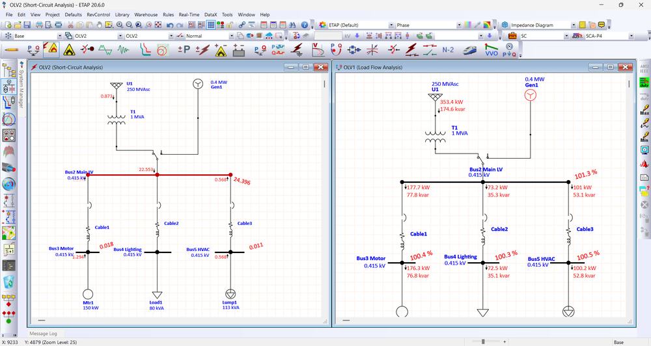Open the Geospatial map view icon

pos(8,233)
